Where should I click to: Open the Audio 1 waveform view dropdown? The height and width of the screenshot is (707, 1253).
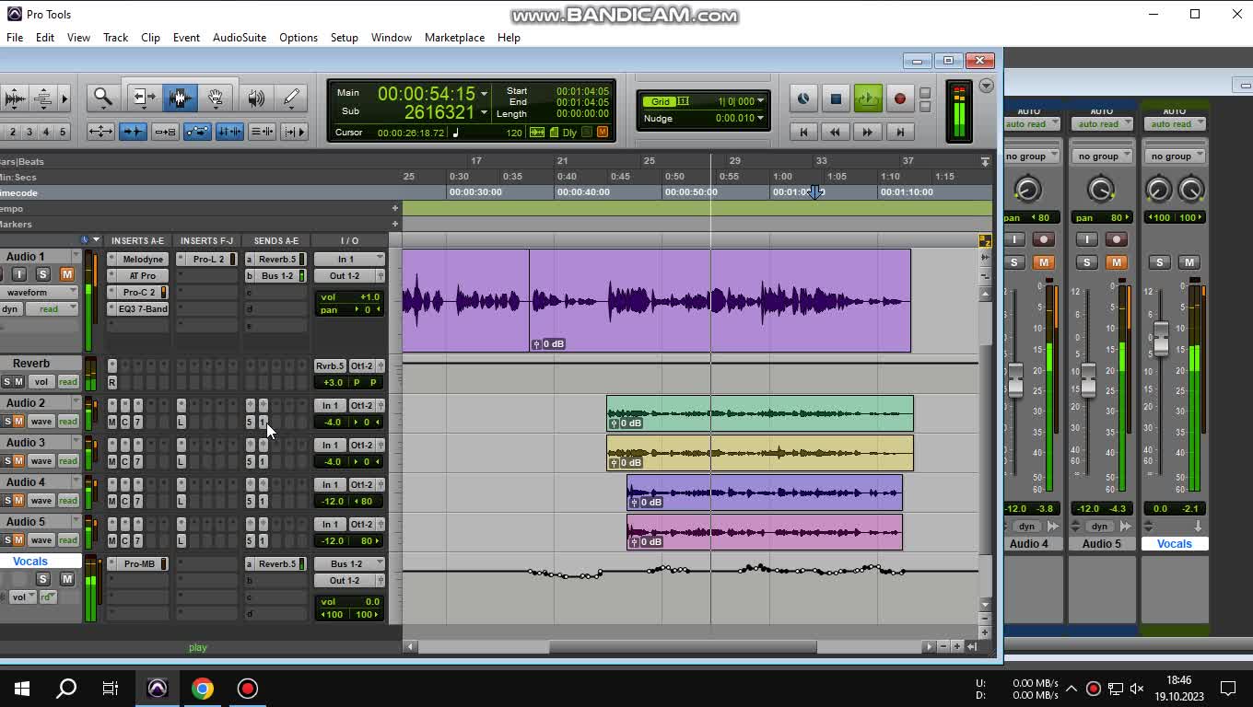pos(40,292)
